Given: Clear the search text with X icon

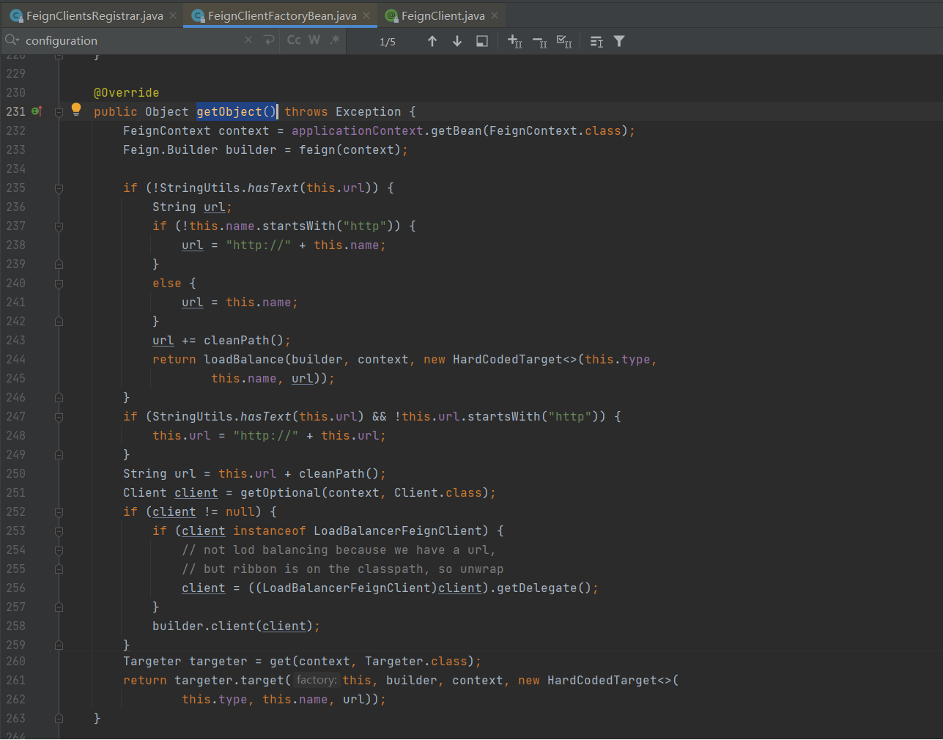Looking at the screenshot, I should [x=248, y=40].
